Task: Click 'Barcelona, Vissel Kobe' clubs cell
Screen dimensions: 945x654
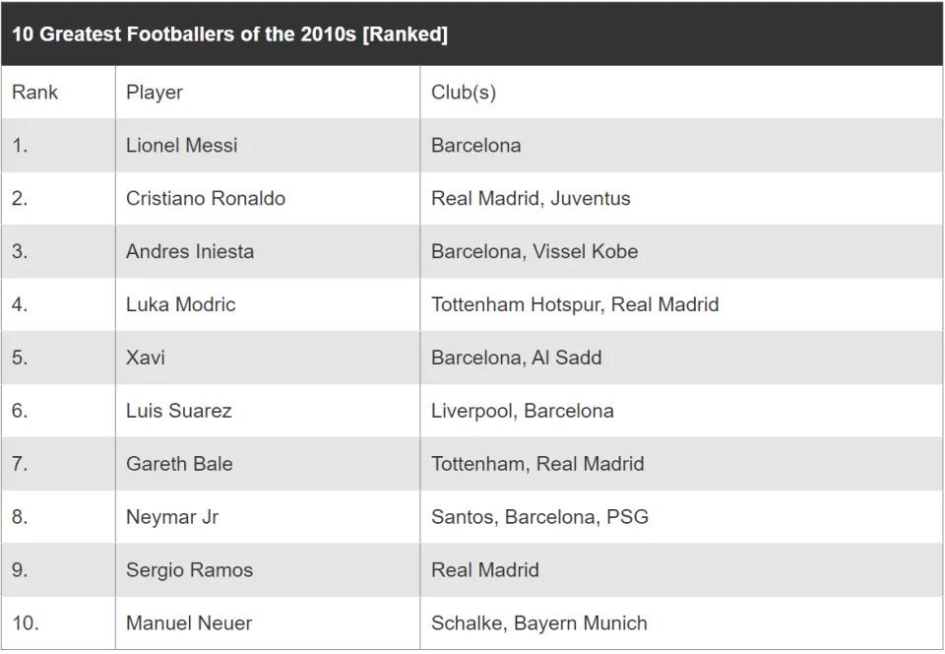Action: [681, 251]
